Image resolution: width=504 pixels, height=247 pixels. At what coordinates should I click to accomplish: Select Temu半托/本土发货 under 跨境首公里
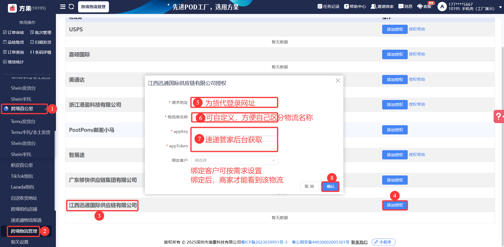click(x=31, y=132)
